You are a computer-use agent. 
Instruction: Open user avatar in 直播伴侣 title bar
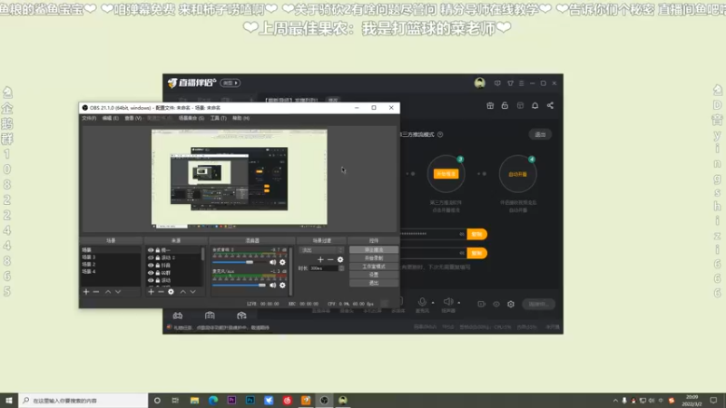pos(480,83)
